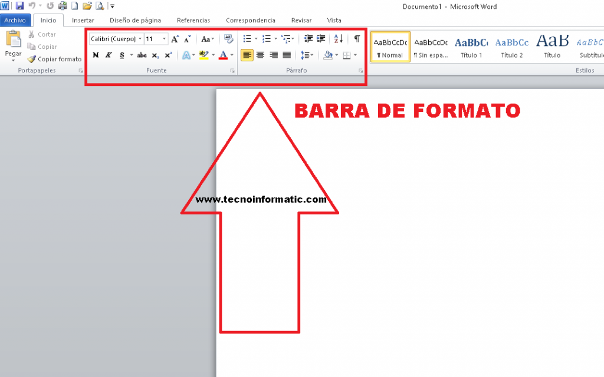Open the Referencias tab

[193, 21]
